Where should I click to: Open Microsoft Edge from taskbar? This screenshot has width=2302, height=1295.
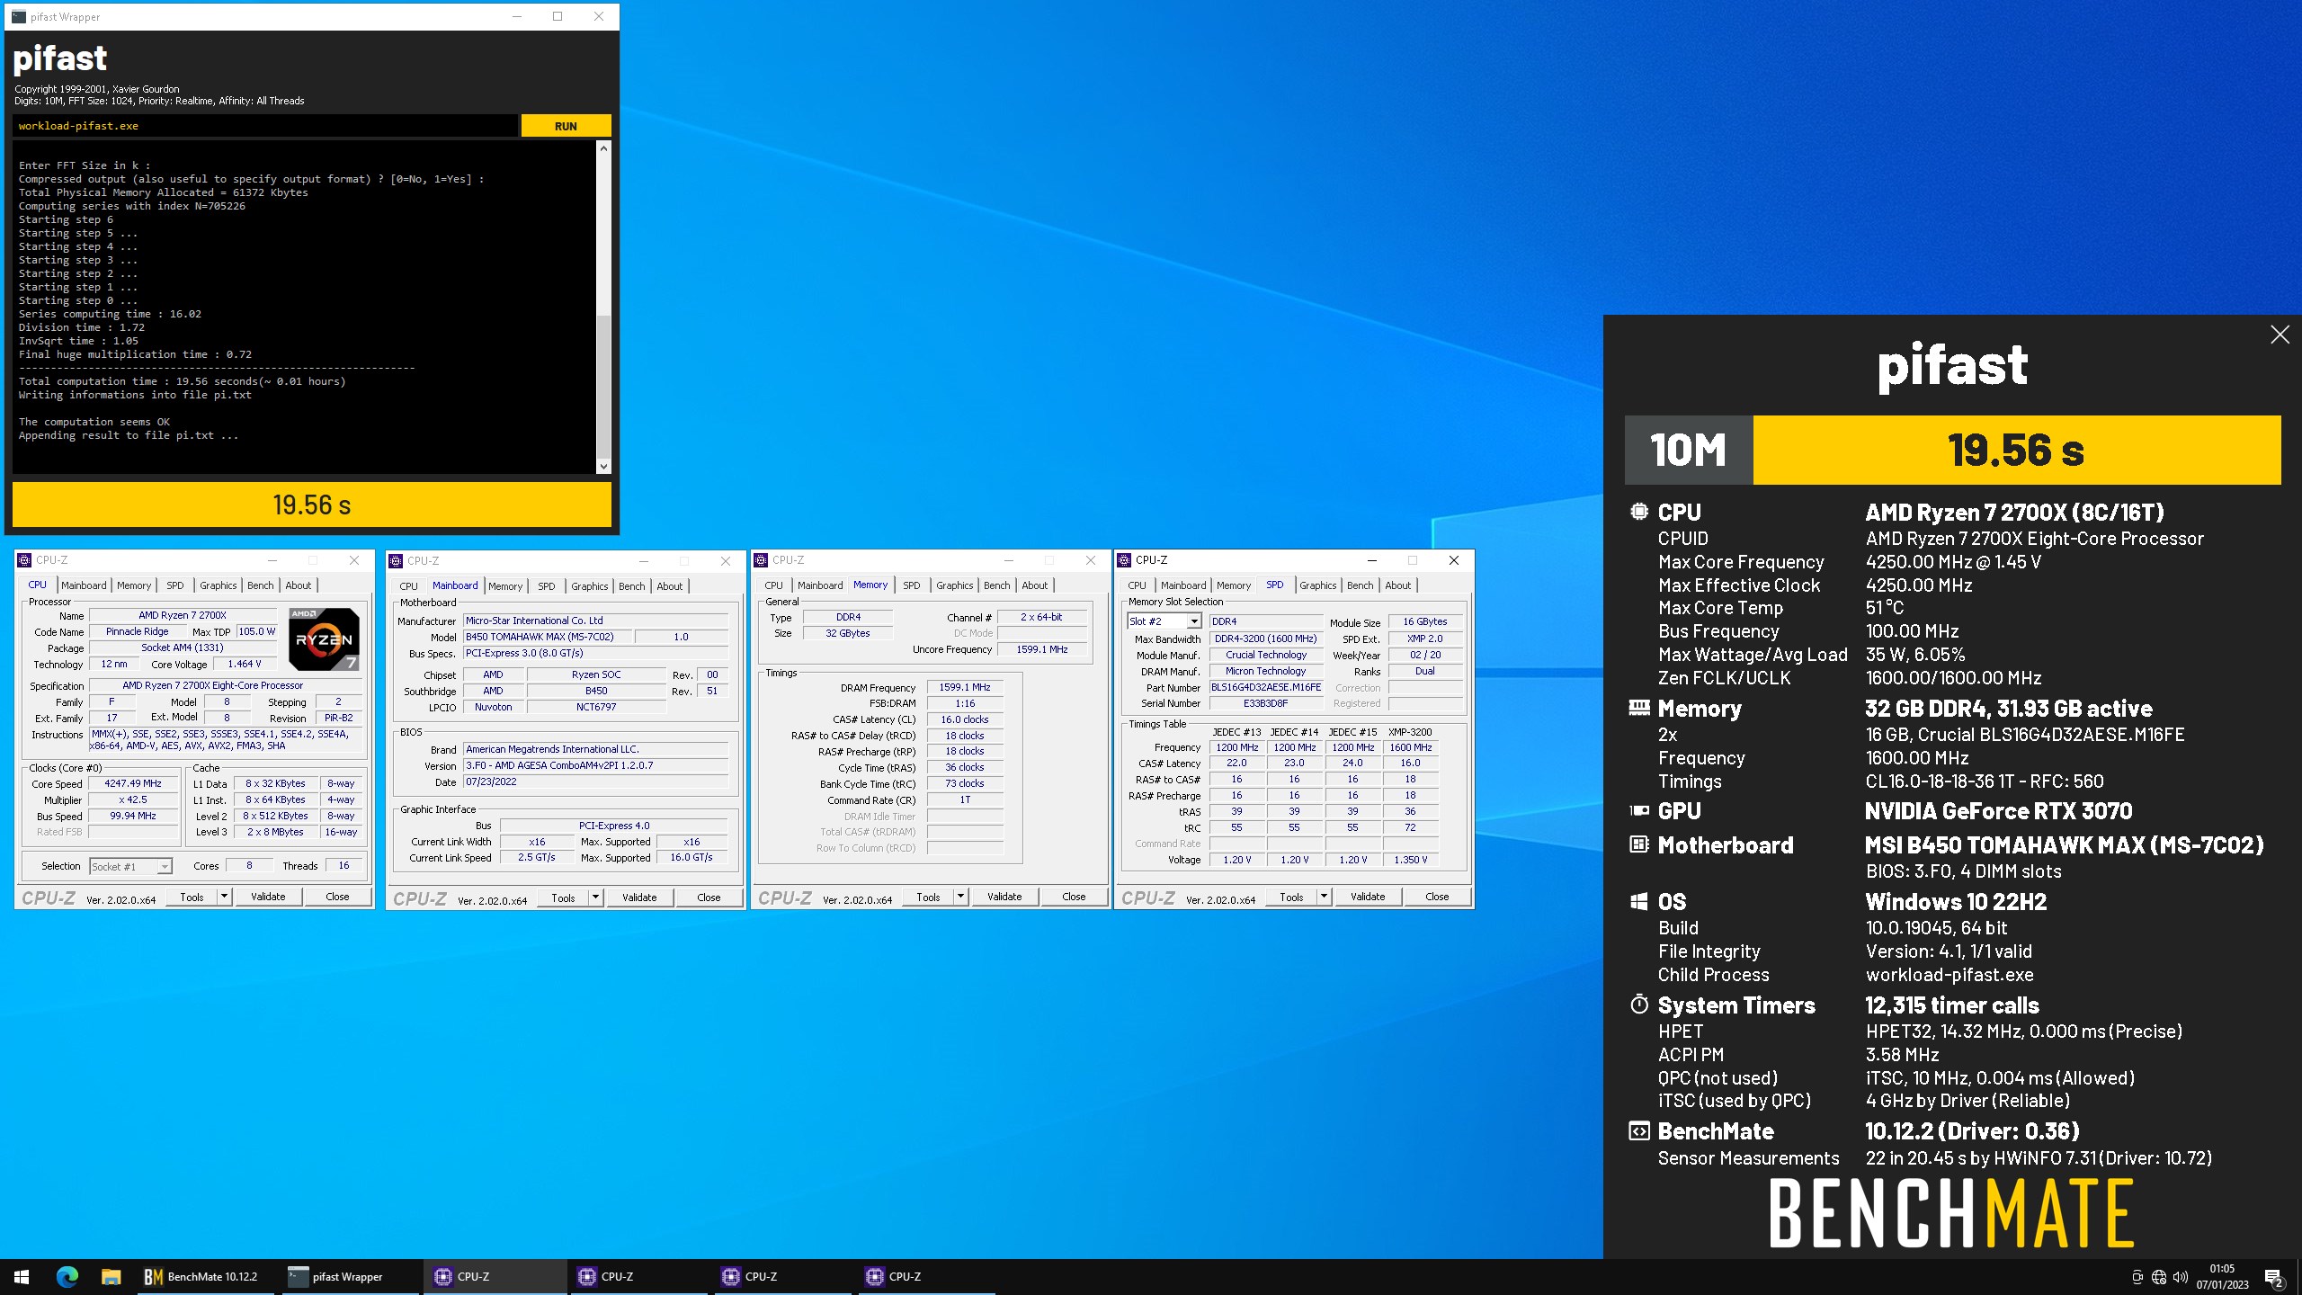point(67,1276)
